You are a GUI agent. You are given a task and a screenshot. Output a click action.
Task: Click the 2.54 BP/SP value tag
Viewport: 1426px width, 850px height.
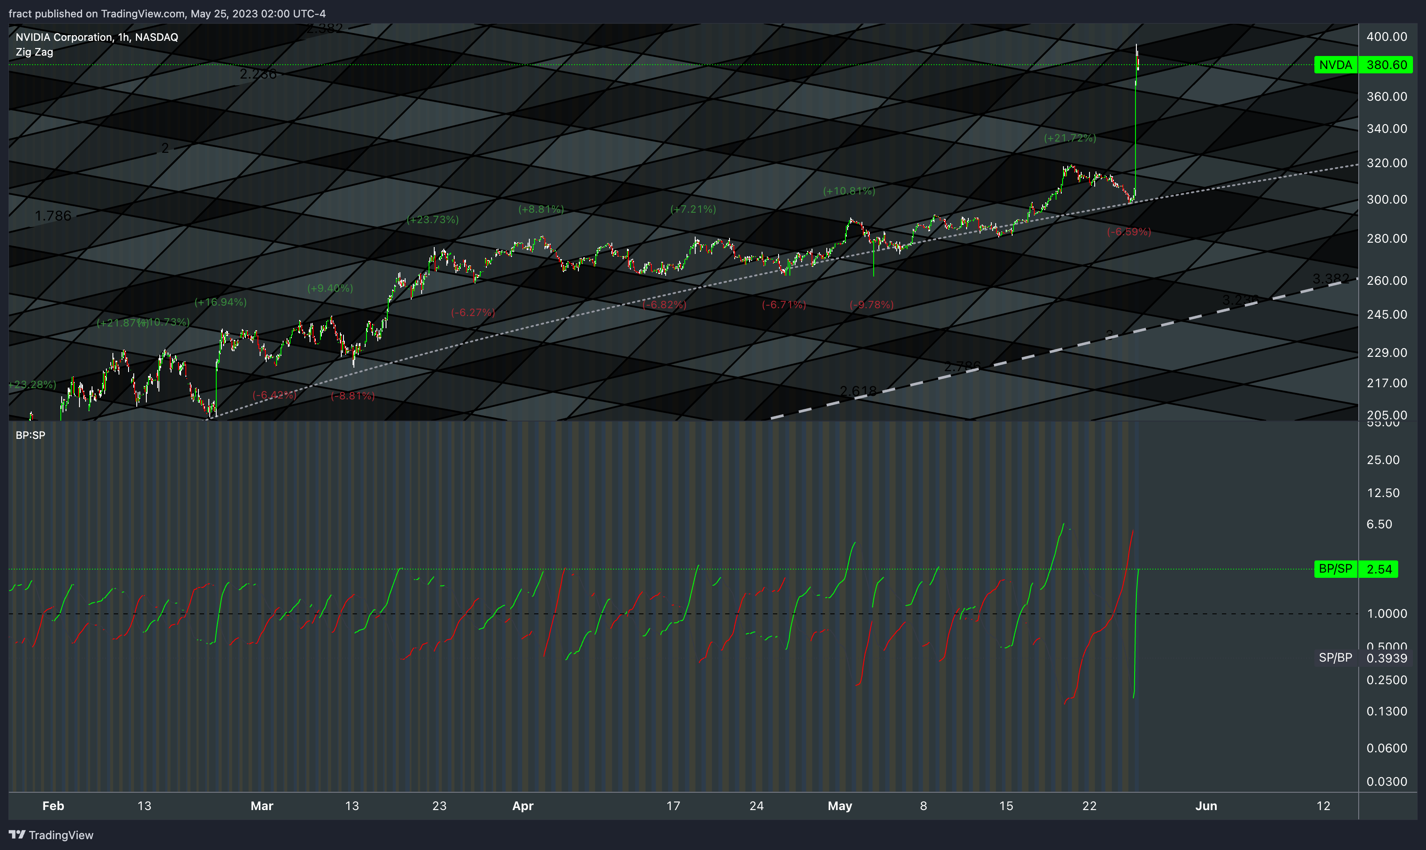1378,569
